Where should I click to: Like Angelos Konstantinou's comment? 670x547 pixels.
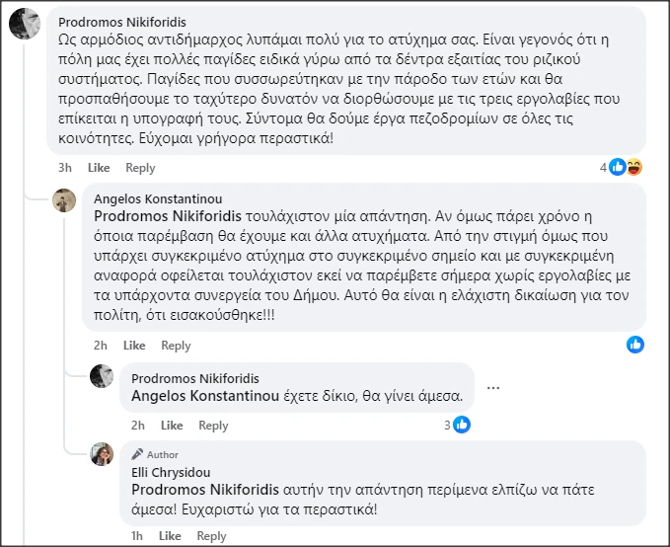point(134,346)
